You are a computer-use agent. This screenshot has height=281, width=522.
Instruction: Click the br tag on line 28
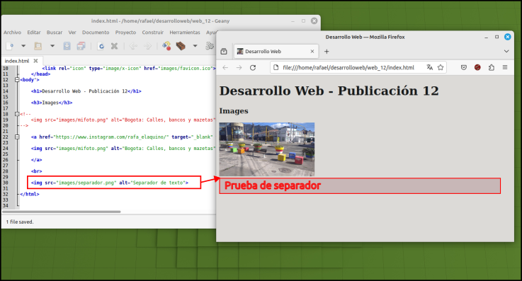[37, 171]
